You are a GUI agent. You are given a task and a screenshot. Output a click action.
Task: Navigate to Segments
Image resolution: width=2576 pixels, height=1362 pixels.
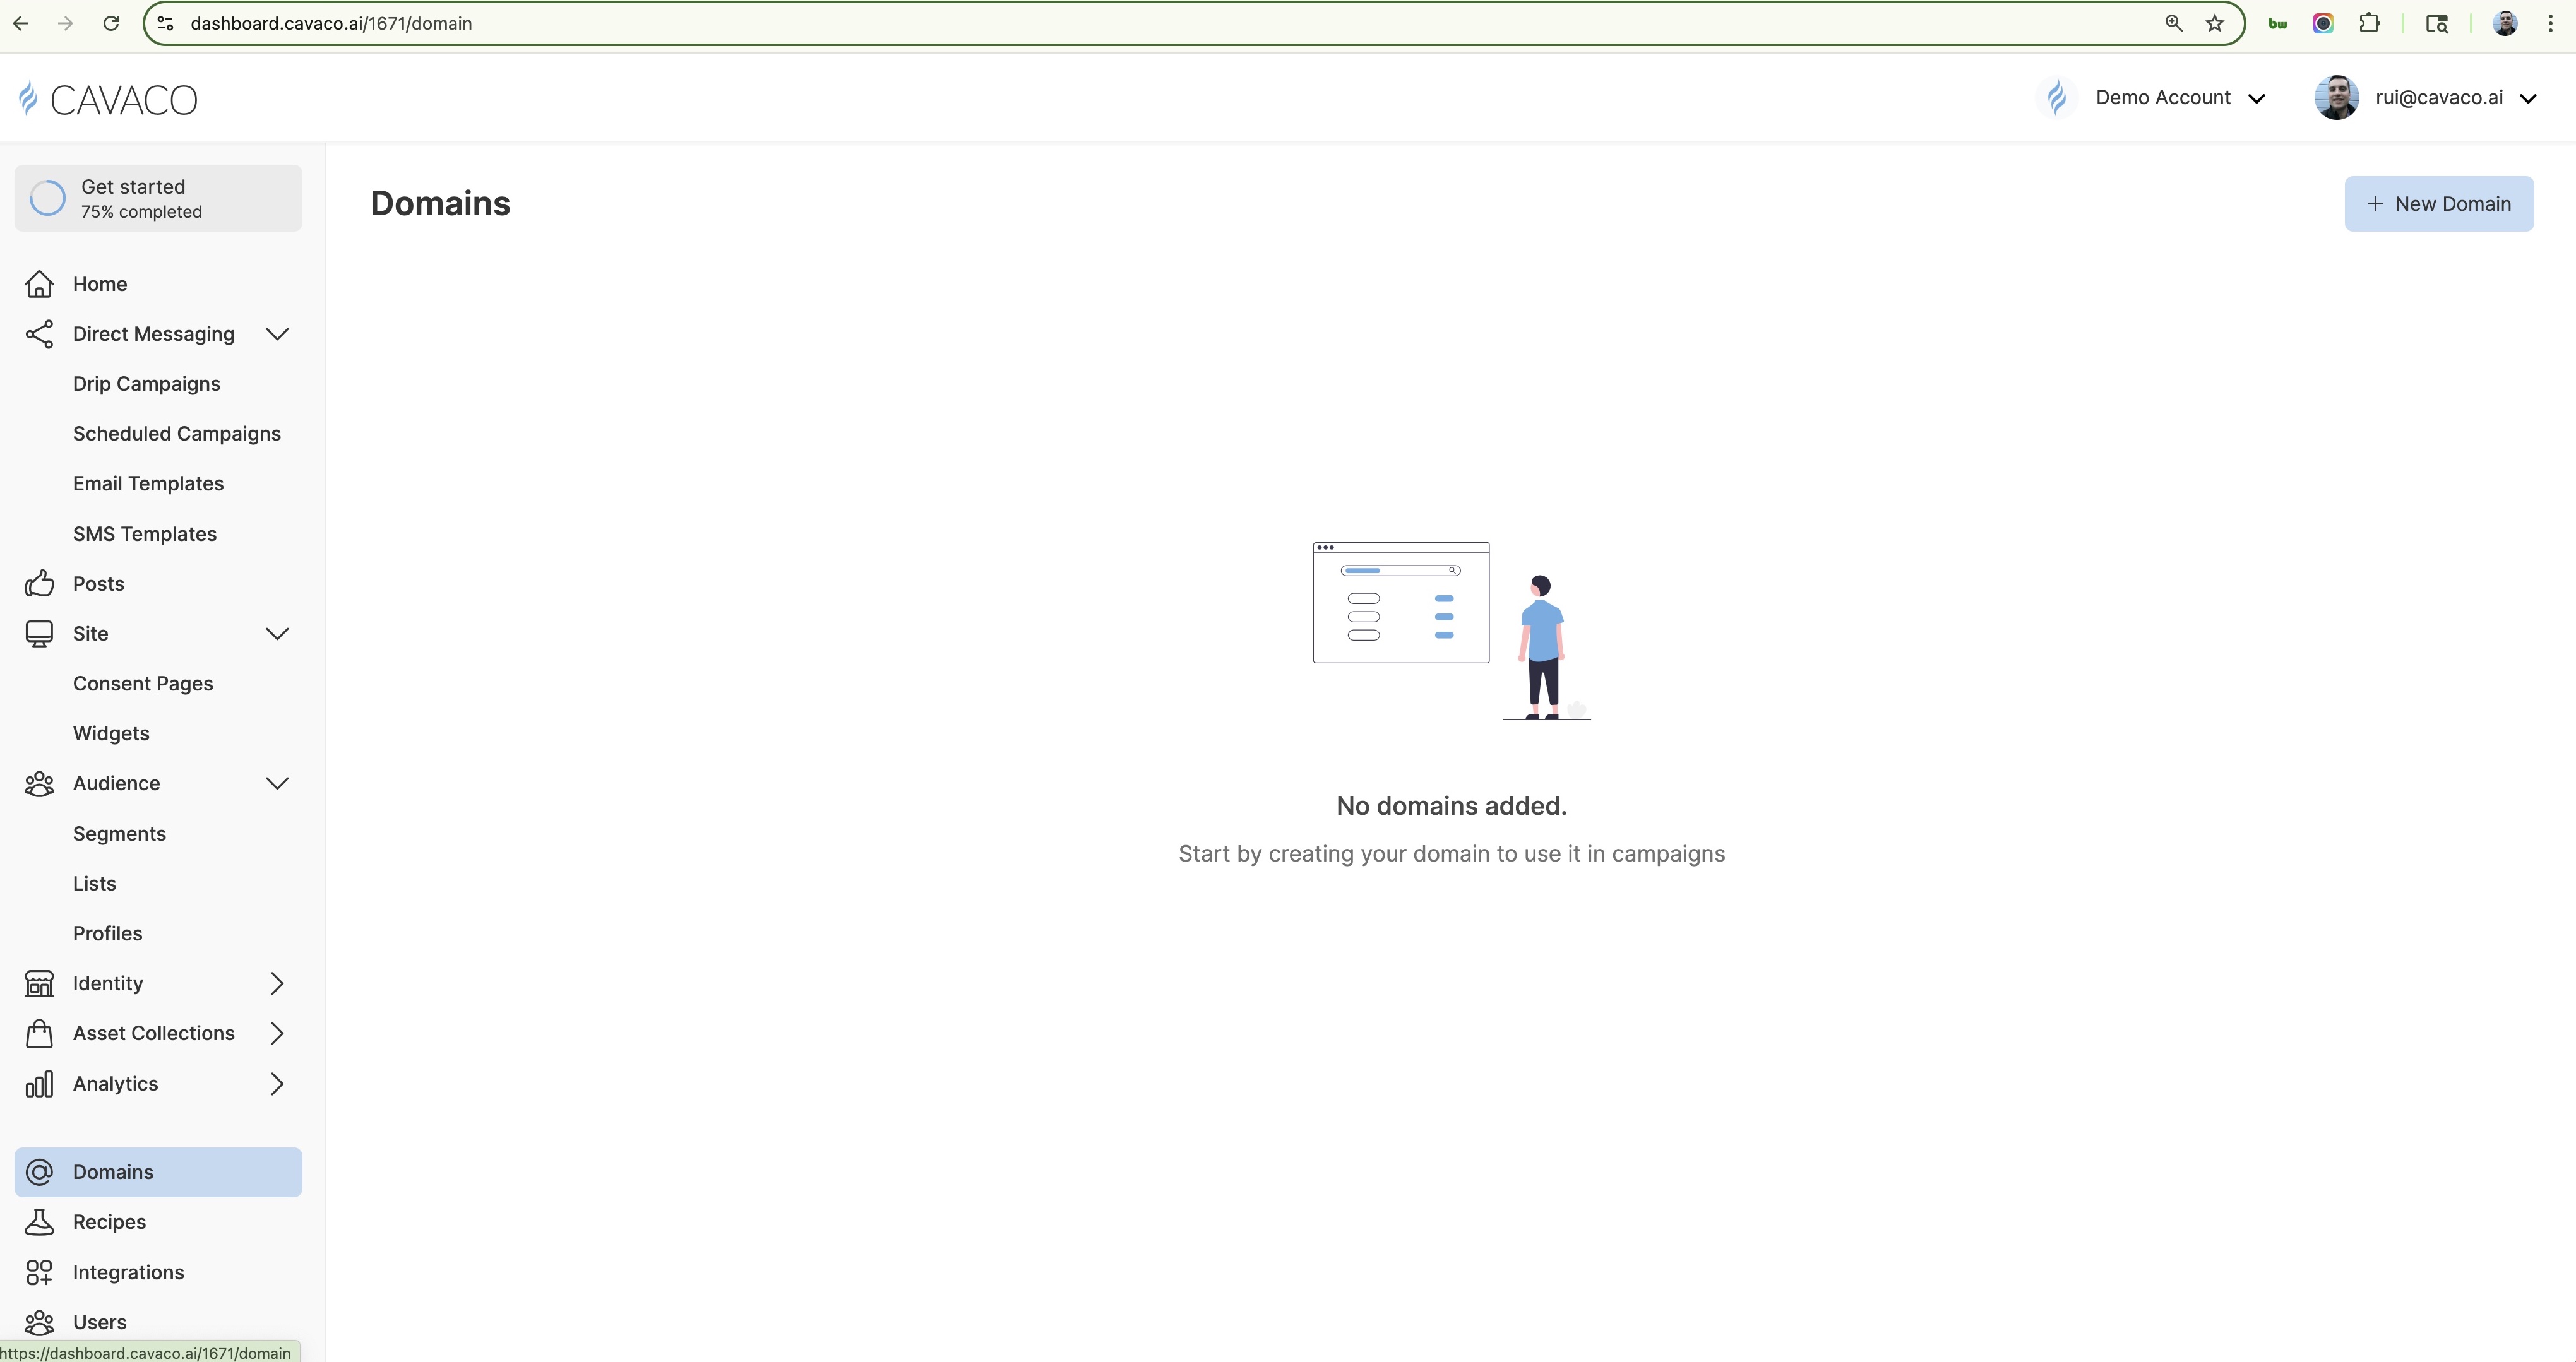(119, 833)
